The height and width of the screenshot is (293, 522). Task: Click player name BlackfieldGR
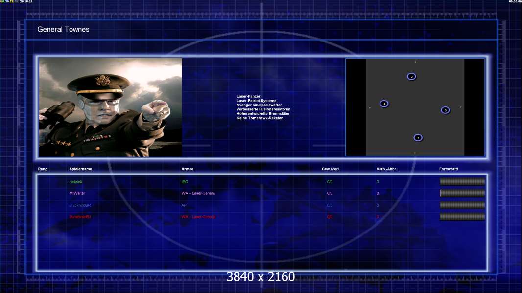coord(80,205)
